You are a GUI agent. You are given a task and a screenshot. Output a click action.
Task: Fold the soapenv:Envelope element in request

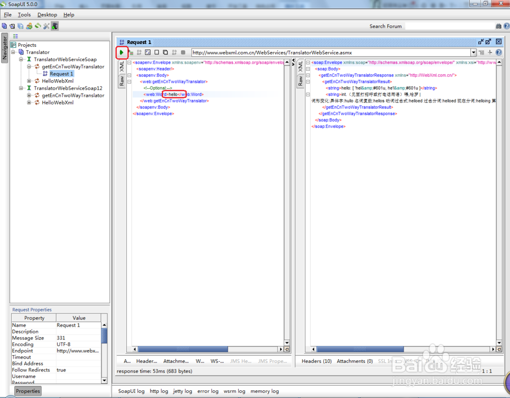pyautogui.click(x=129, y=62)
